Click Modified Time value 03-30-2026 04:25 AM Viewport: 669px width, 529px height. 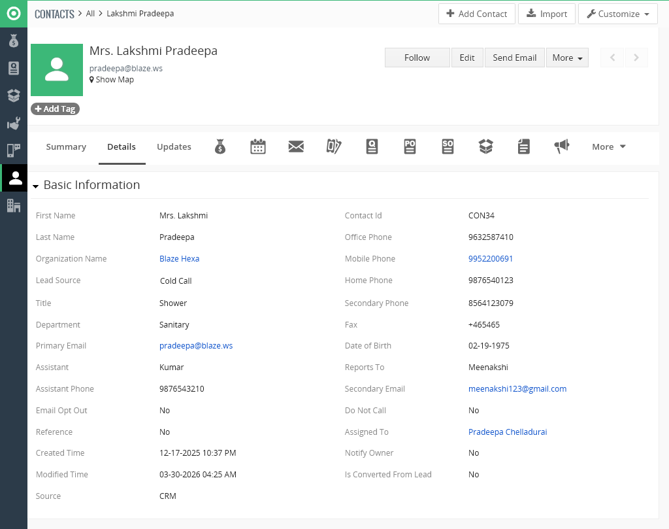197,474
